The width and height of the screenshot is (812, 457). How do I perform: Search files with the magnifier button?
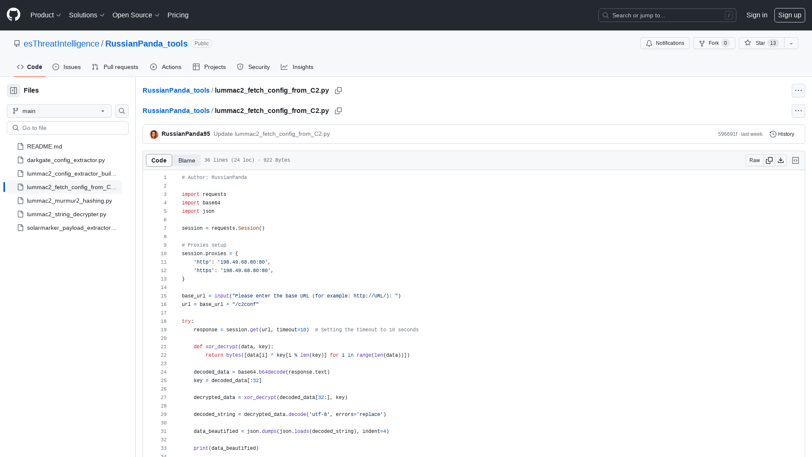pos(122,111)
